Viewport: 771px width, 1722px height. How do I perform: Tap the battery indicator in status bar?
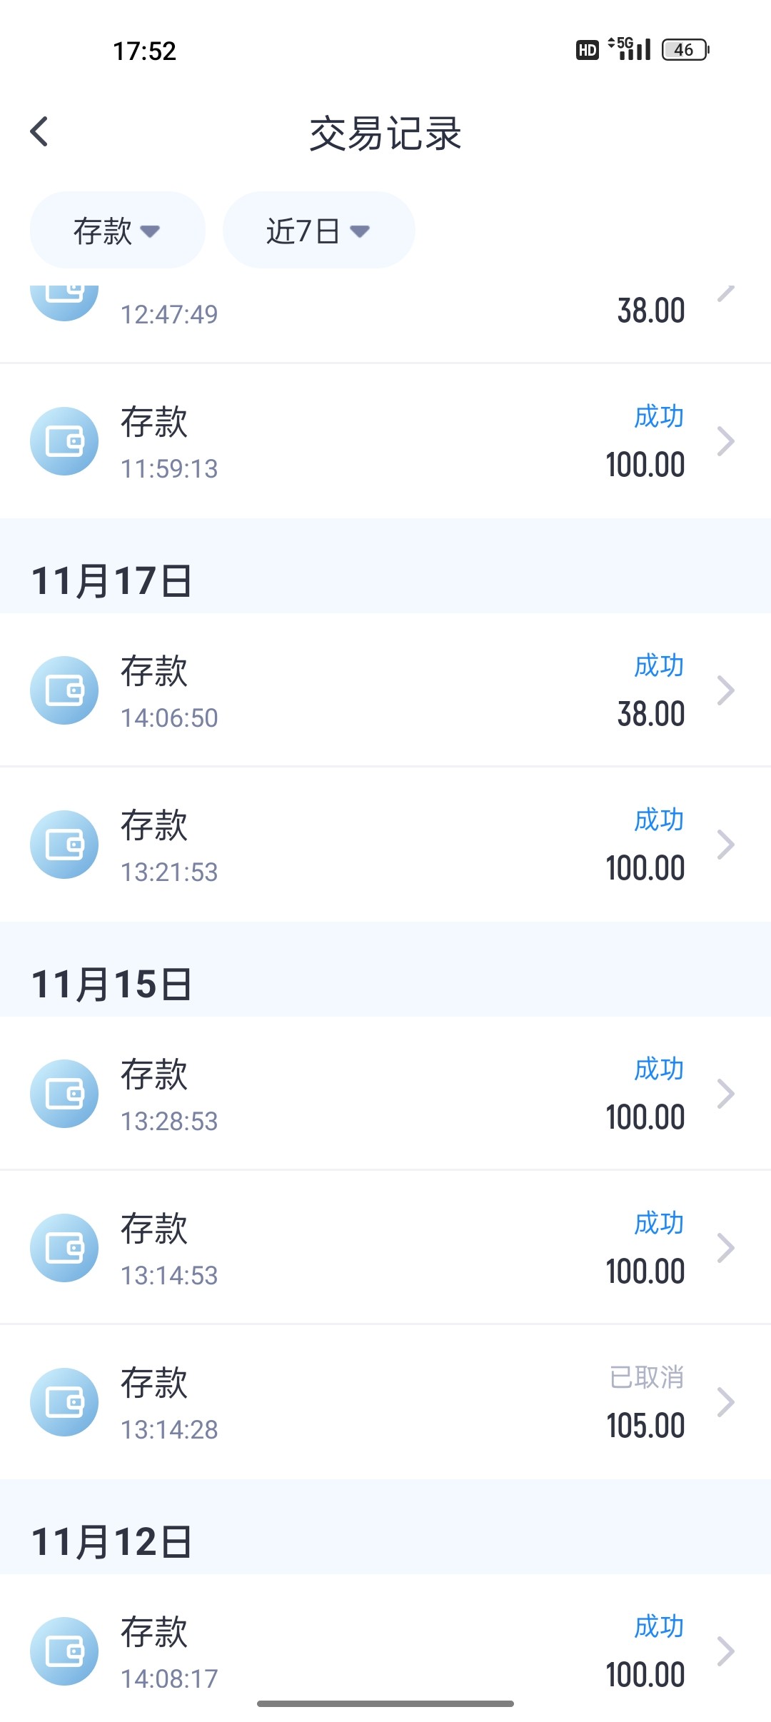pos(685,50)
